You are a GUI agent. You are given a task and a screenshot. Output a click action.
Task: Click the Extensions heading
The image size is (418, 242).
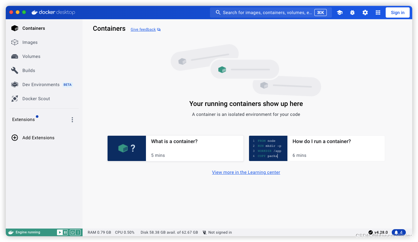[x=23, y=119]
